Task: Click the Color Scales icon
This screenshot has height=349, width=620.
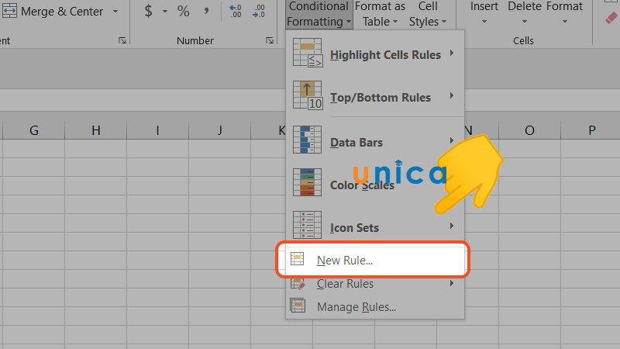Action: (x=307, y=182)
